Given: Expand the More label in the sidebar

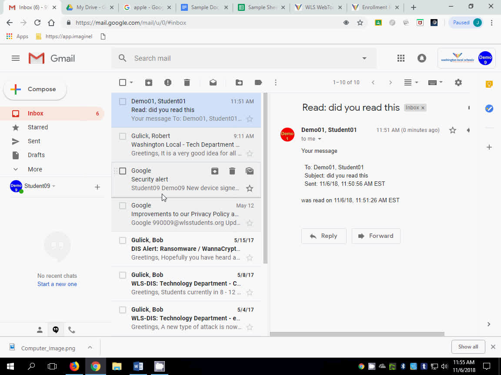Looking at the screenshot, I should (35, 169).
